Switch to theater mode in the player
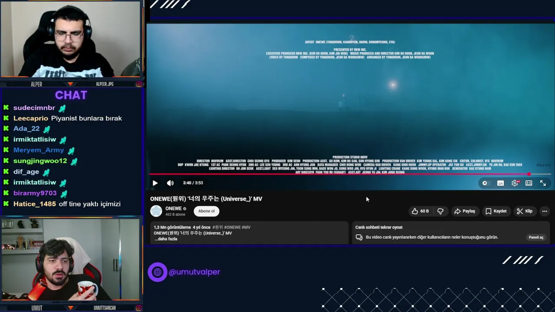This screenshot has width=555, height=312. (x=529, y=183)
